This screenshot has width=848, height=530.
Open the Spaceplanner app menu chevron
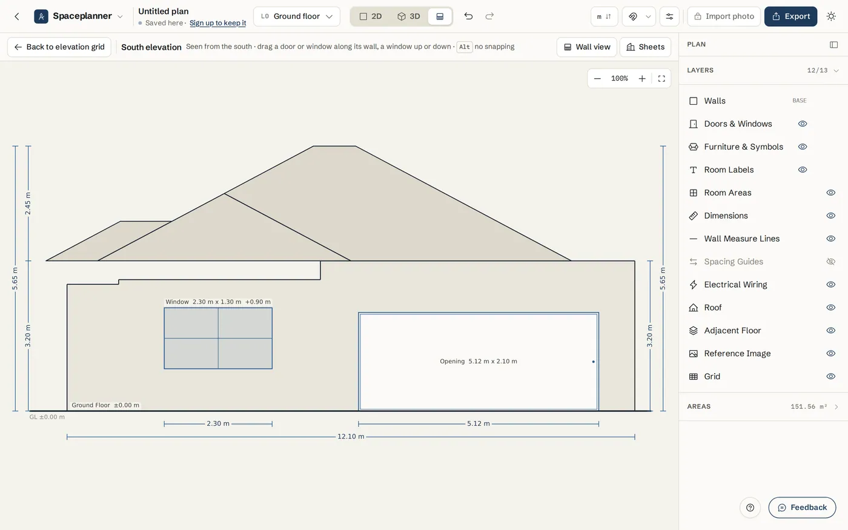pos(120,17)
